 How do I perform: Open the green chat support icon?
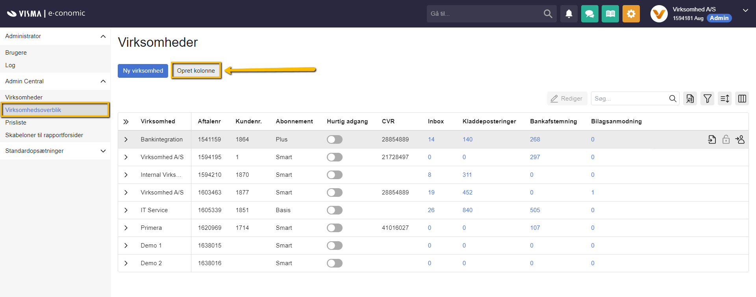(x=589, y=14)
